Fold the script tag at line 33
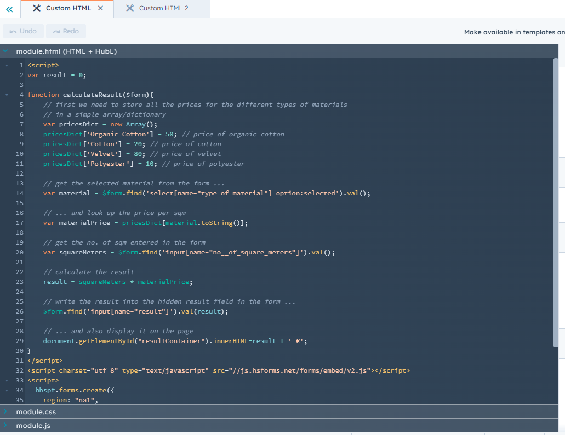This screenshot has width=565, height=435. [5, 380]
